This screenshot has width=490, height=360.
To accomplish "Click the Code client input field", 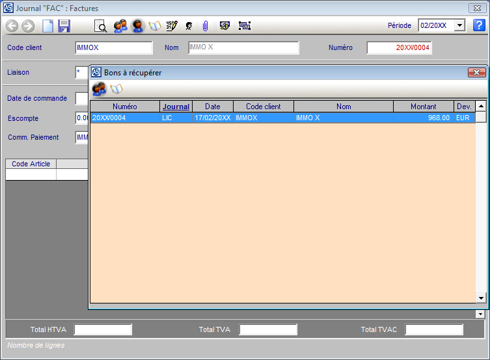I will click(x=114, y=47).
